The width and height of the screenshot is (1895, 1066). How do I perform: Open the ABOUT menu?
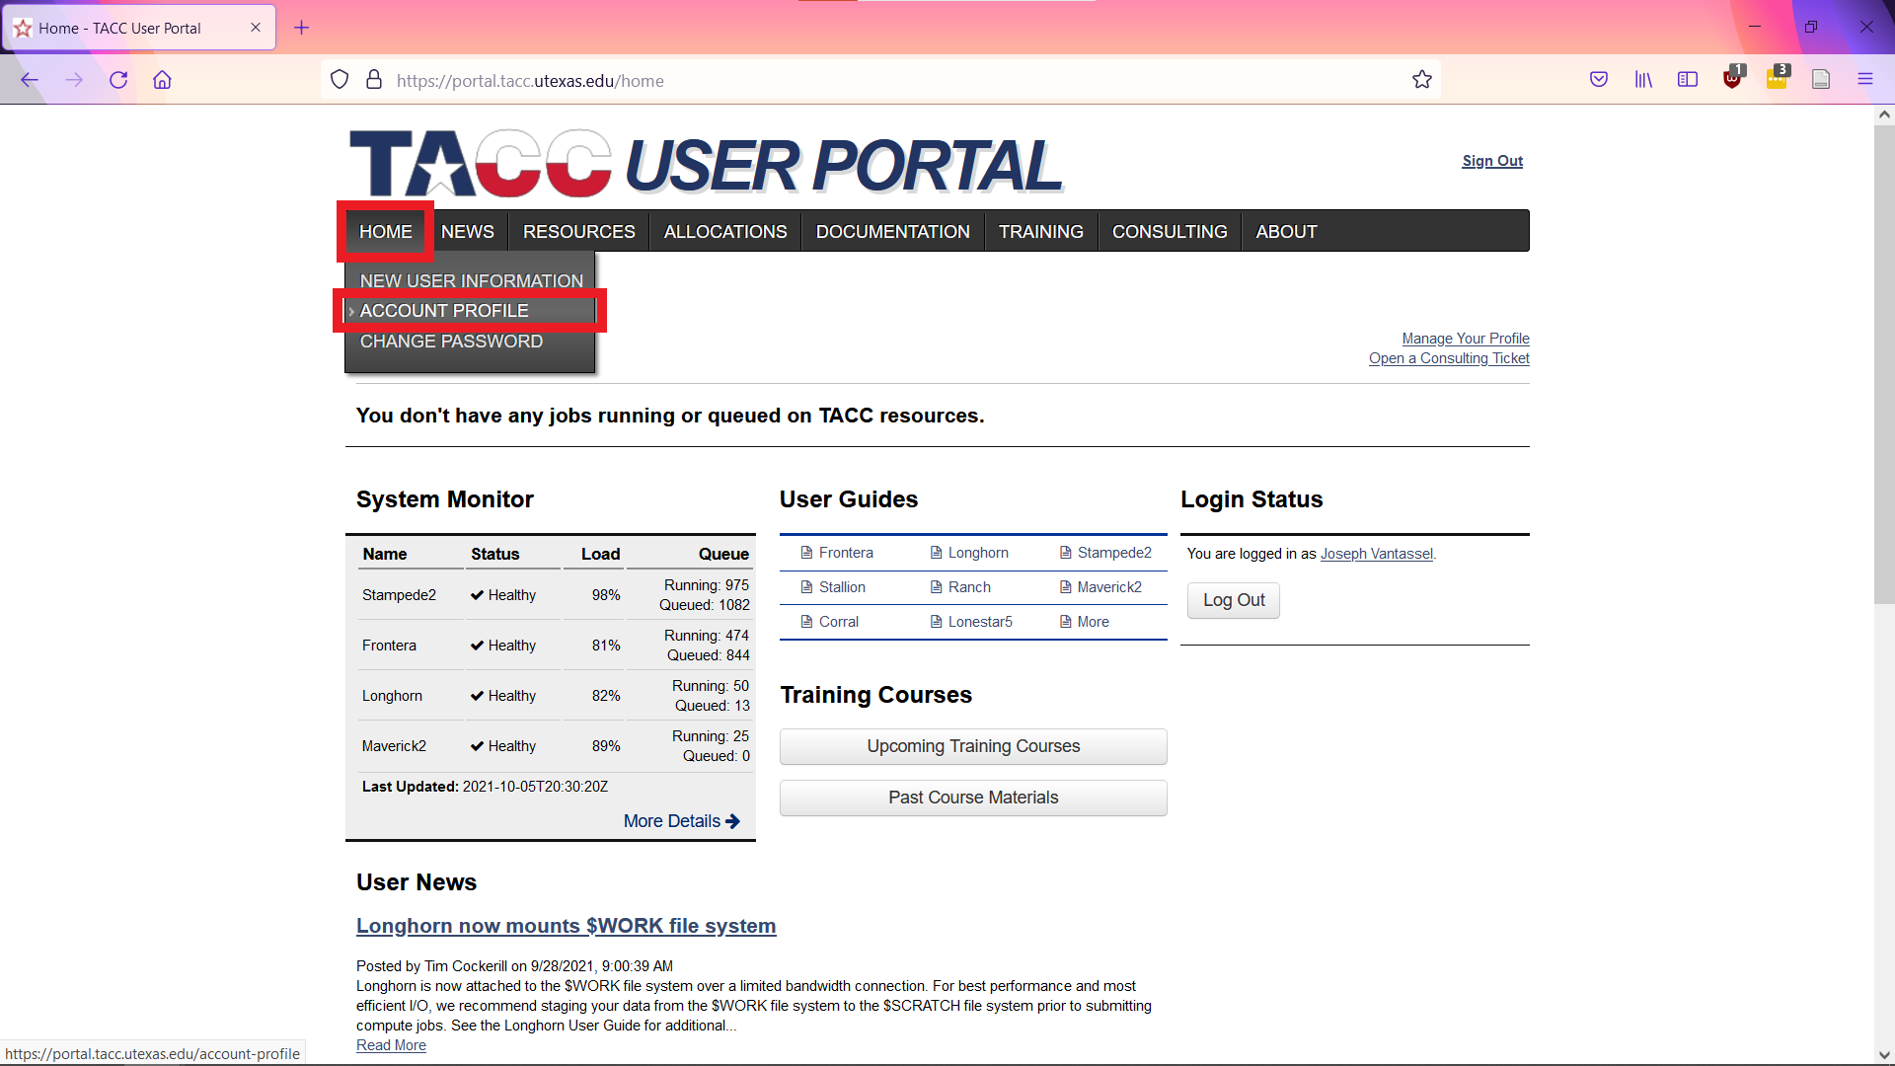1287,231
